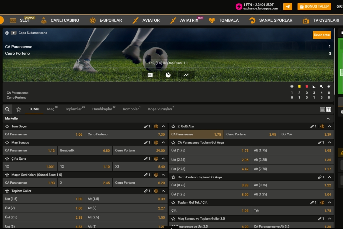Open the favorites star next to search

(18, 109)
